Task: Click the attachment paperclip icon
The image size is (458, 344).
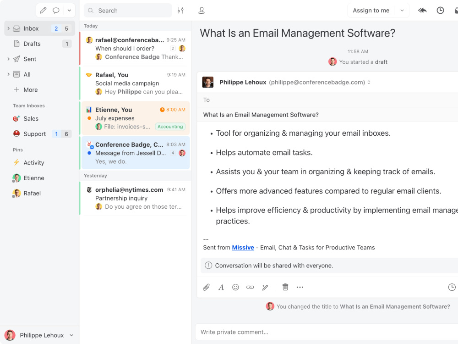Action: click(206, 287)
